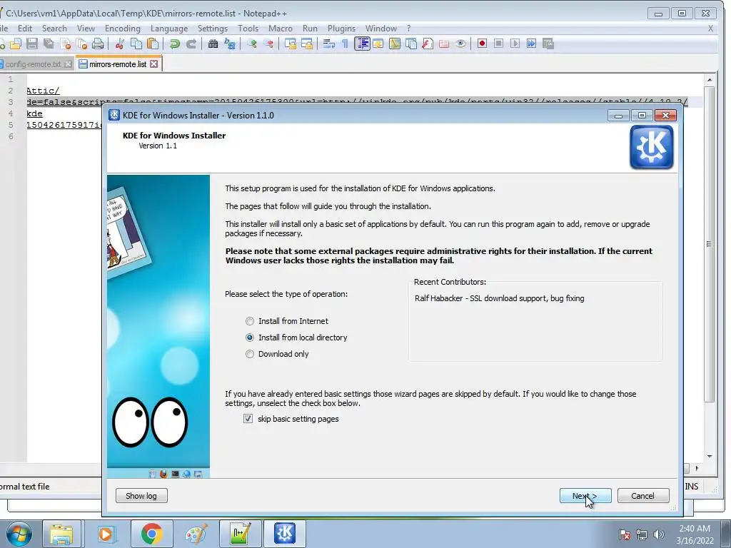Click the KDE installer taskbar icon
The image size is (731, 548).
pos(285,534)
